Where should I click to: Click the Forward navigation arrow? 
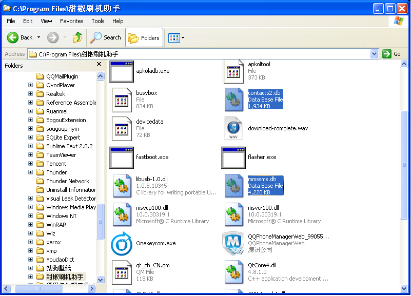[x=53, y=38]
